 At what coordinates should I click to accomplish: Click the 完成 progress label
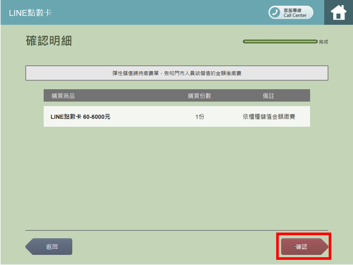point(323,42)
